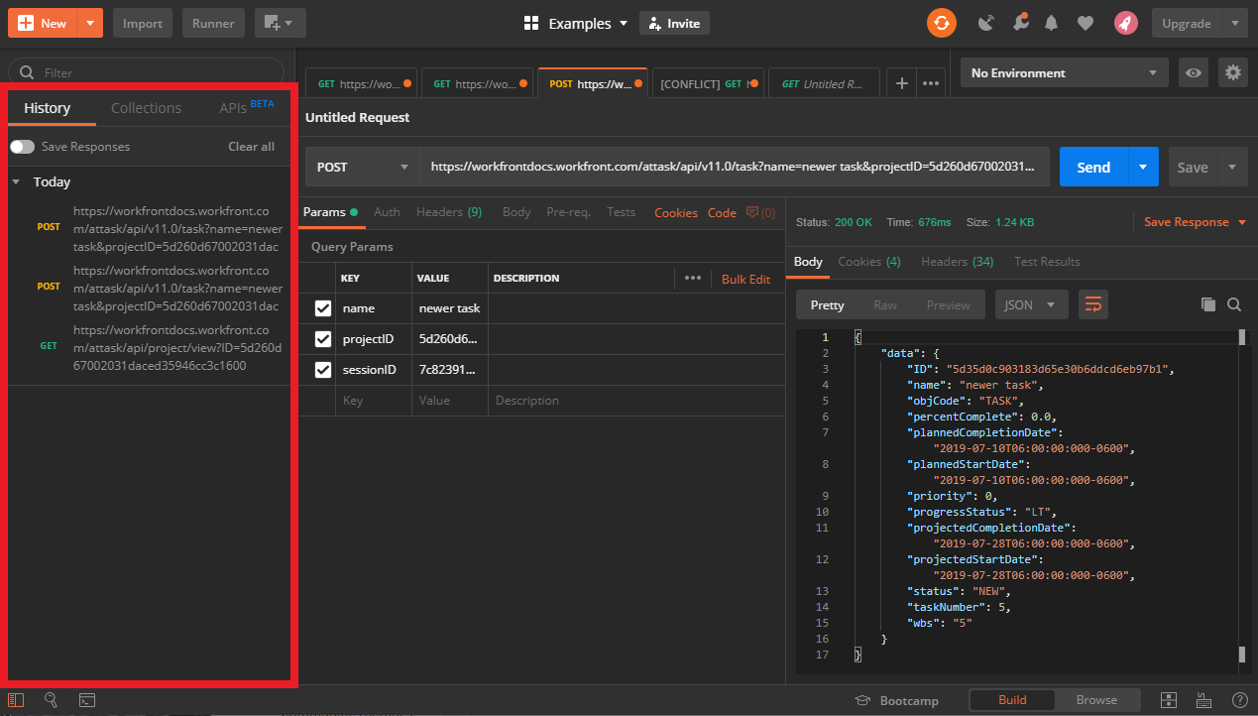Toggle the Save Responses switch

coord(22,147)
